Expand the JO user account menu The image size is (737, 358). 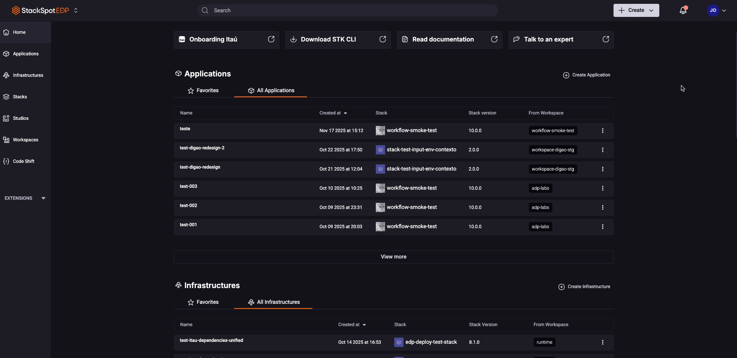[716, 10]
